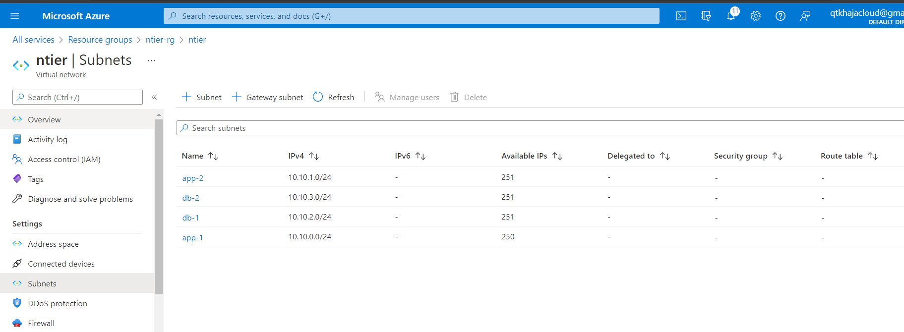The height and width of the screenshot is (332, 904).
Task: Open Cloud Shell from the top bar
Action: (681, 16)
